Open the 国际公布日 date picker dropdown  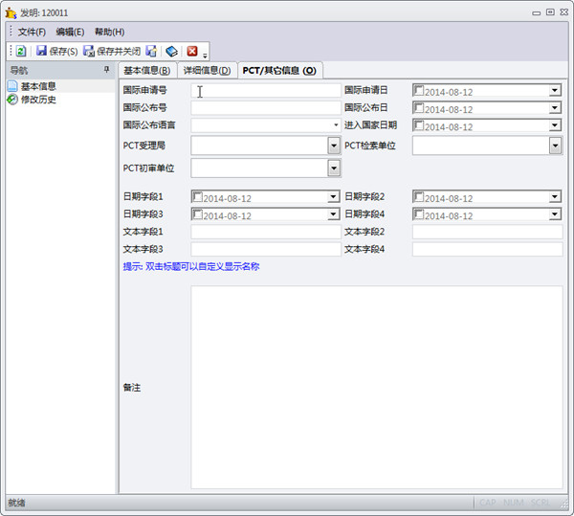tap(555, 107)
